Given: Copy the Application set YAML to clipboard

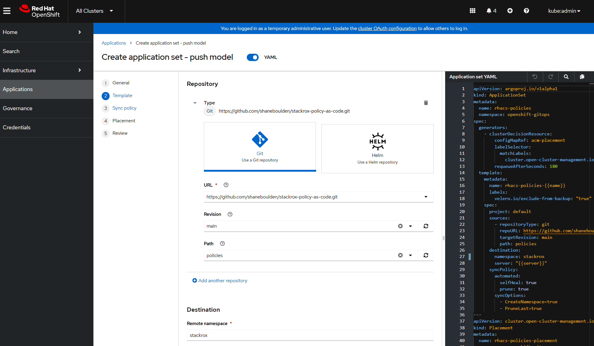Looking at the screenshot, I should [582, 77].
